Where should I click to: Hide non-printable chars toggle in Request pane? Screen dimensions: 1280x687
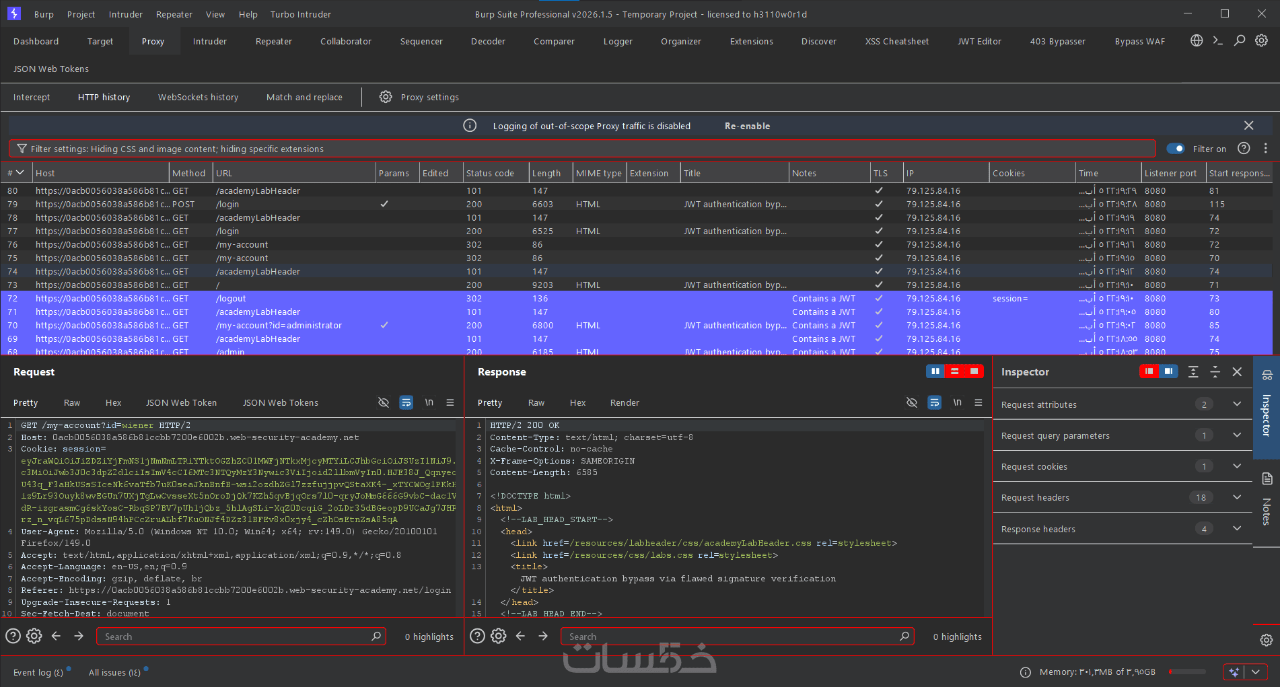coord(384,402)
